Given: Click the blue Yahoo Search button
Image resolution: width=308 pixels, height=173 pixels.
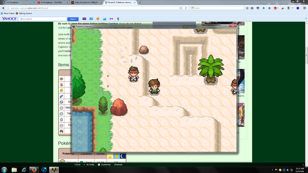Looking at the screenshot, I should (x=73, y=19).
